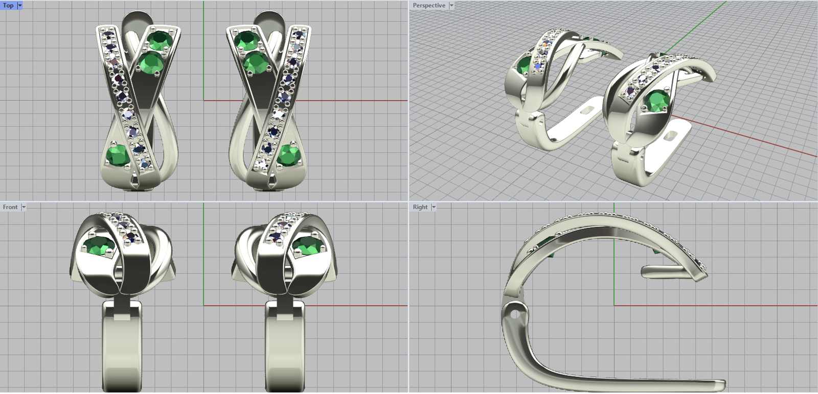Viewport: 818px width, 394px height.
Task: Select emerald on right earring in Front view
Action: click(308, 246)
